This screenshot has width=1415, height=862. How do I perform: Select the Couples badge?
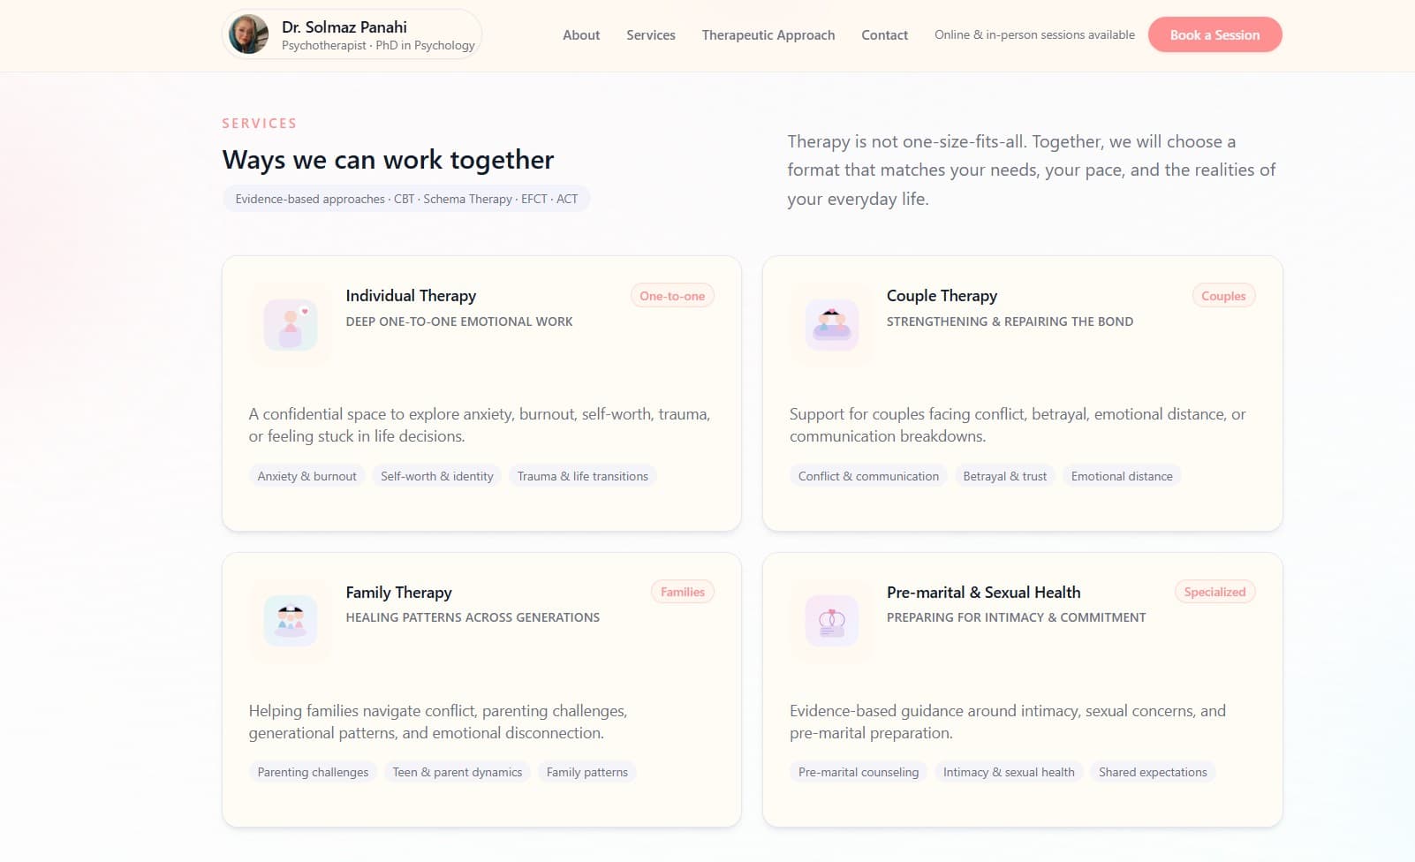tap(1223, 296)
